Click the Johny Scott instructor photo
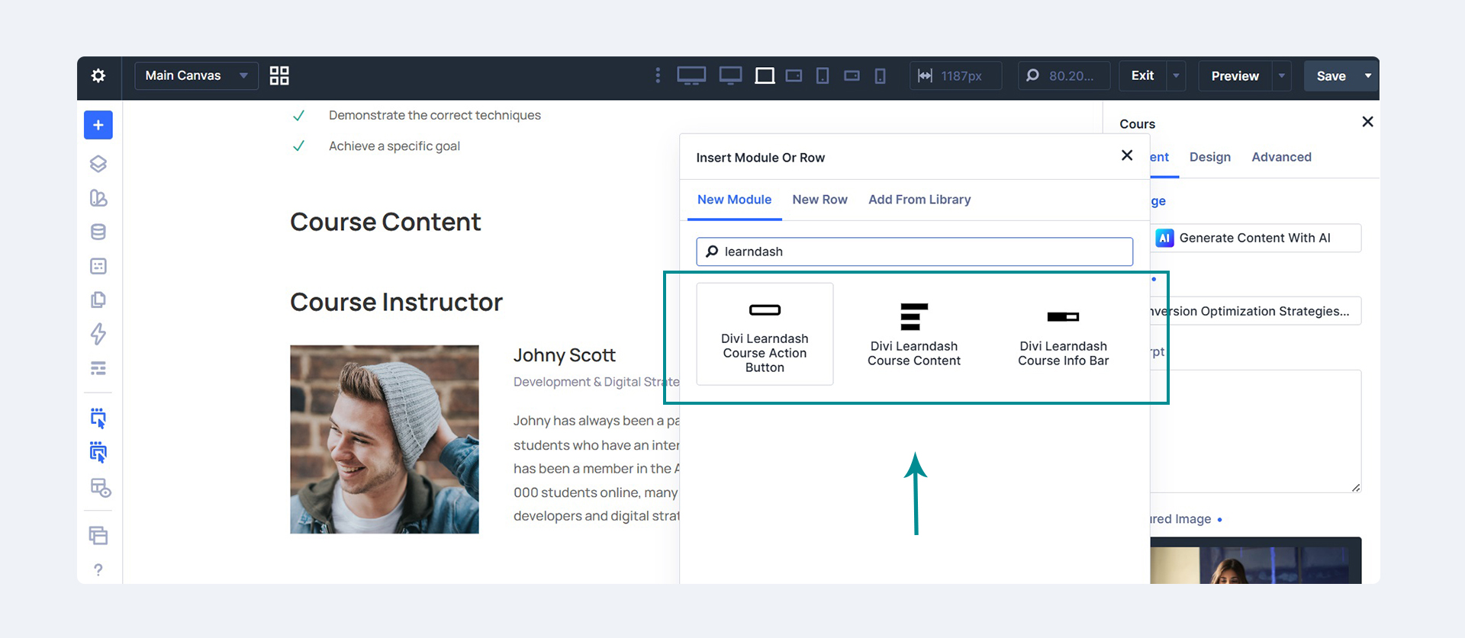The image size is (1465, 638). tap(385, 439)
